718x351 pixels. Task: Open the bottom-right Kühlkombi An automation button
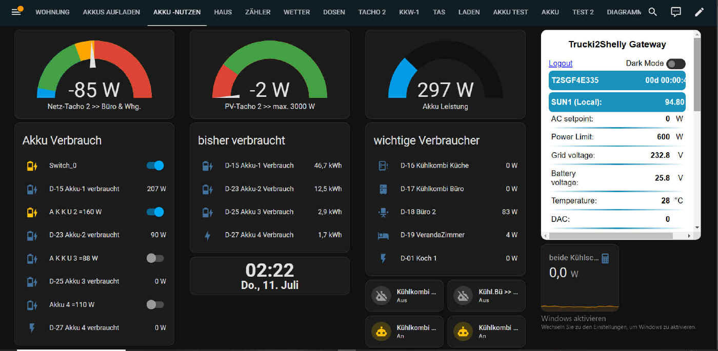click(486, 332)
